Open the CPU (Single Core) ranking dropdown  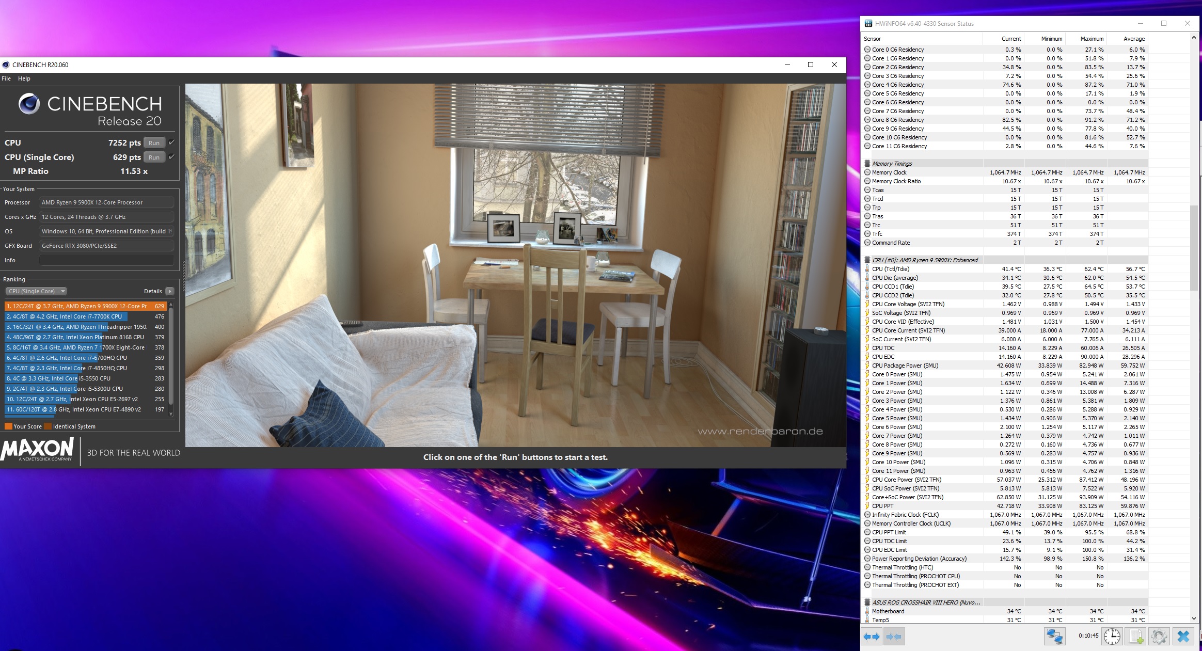click(36, 291)
